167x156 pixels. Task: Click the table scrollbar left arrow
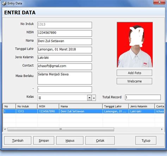(5, 129)
